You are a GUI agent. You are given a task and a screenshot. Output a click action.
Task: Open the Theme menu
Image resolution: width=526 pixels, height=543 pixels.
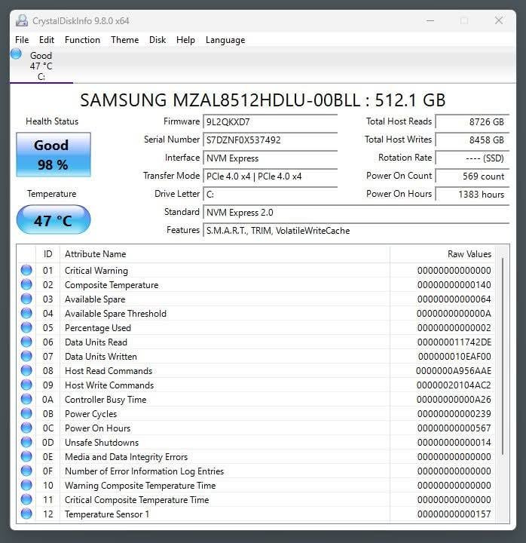tap(124, 40)
